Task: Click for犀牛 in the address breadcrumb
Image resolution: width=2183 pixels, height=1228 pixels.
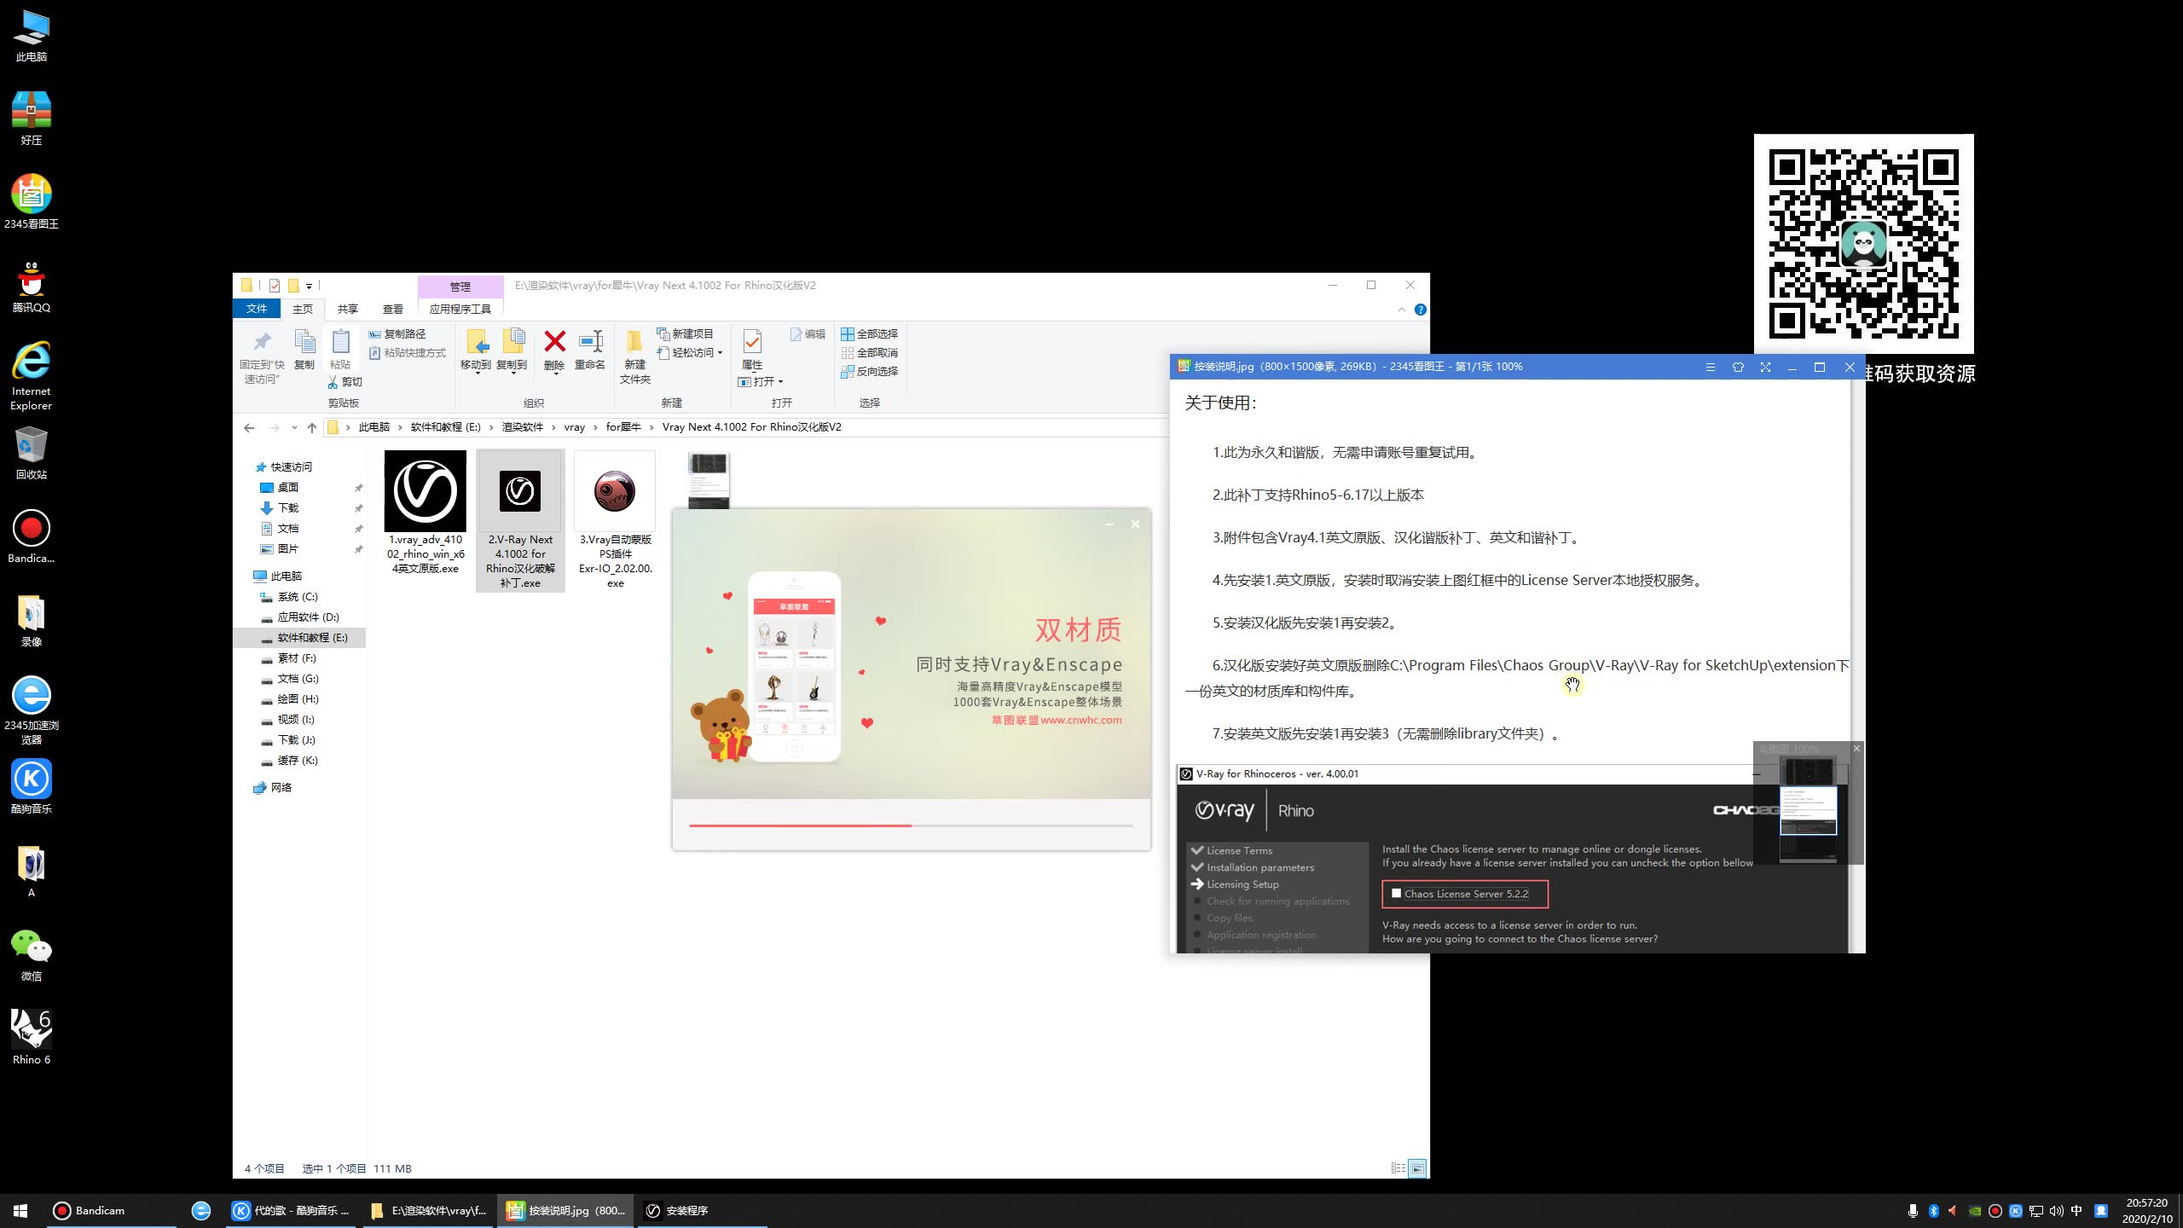Action: pyautogui.click(x=623, y=427)
